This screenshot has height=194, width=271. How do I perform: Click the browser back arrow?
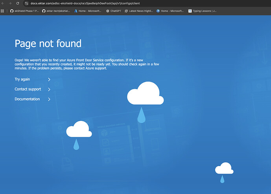click(x=3, y=3)
